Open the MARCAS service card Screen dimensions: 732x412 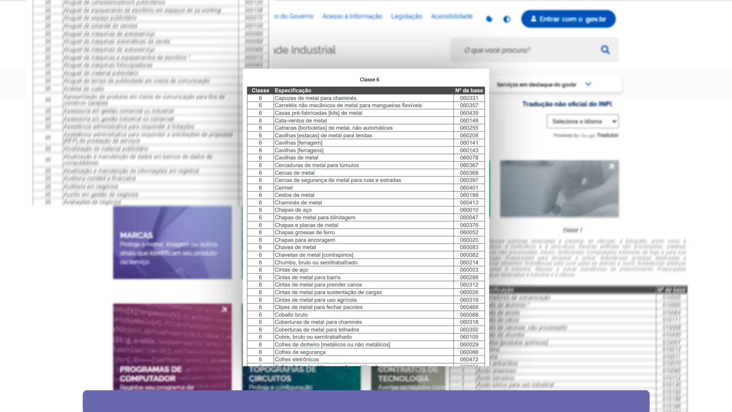[172, 243]
